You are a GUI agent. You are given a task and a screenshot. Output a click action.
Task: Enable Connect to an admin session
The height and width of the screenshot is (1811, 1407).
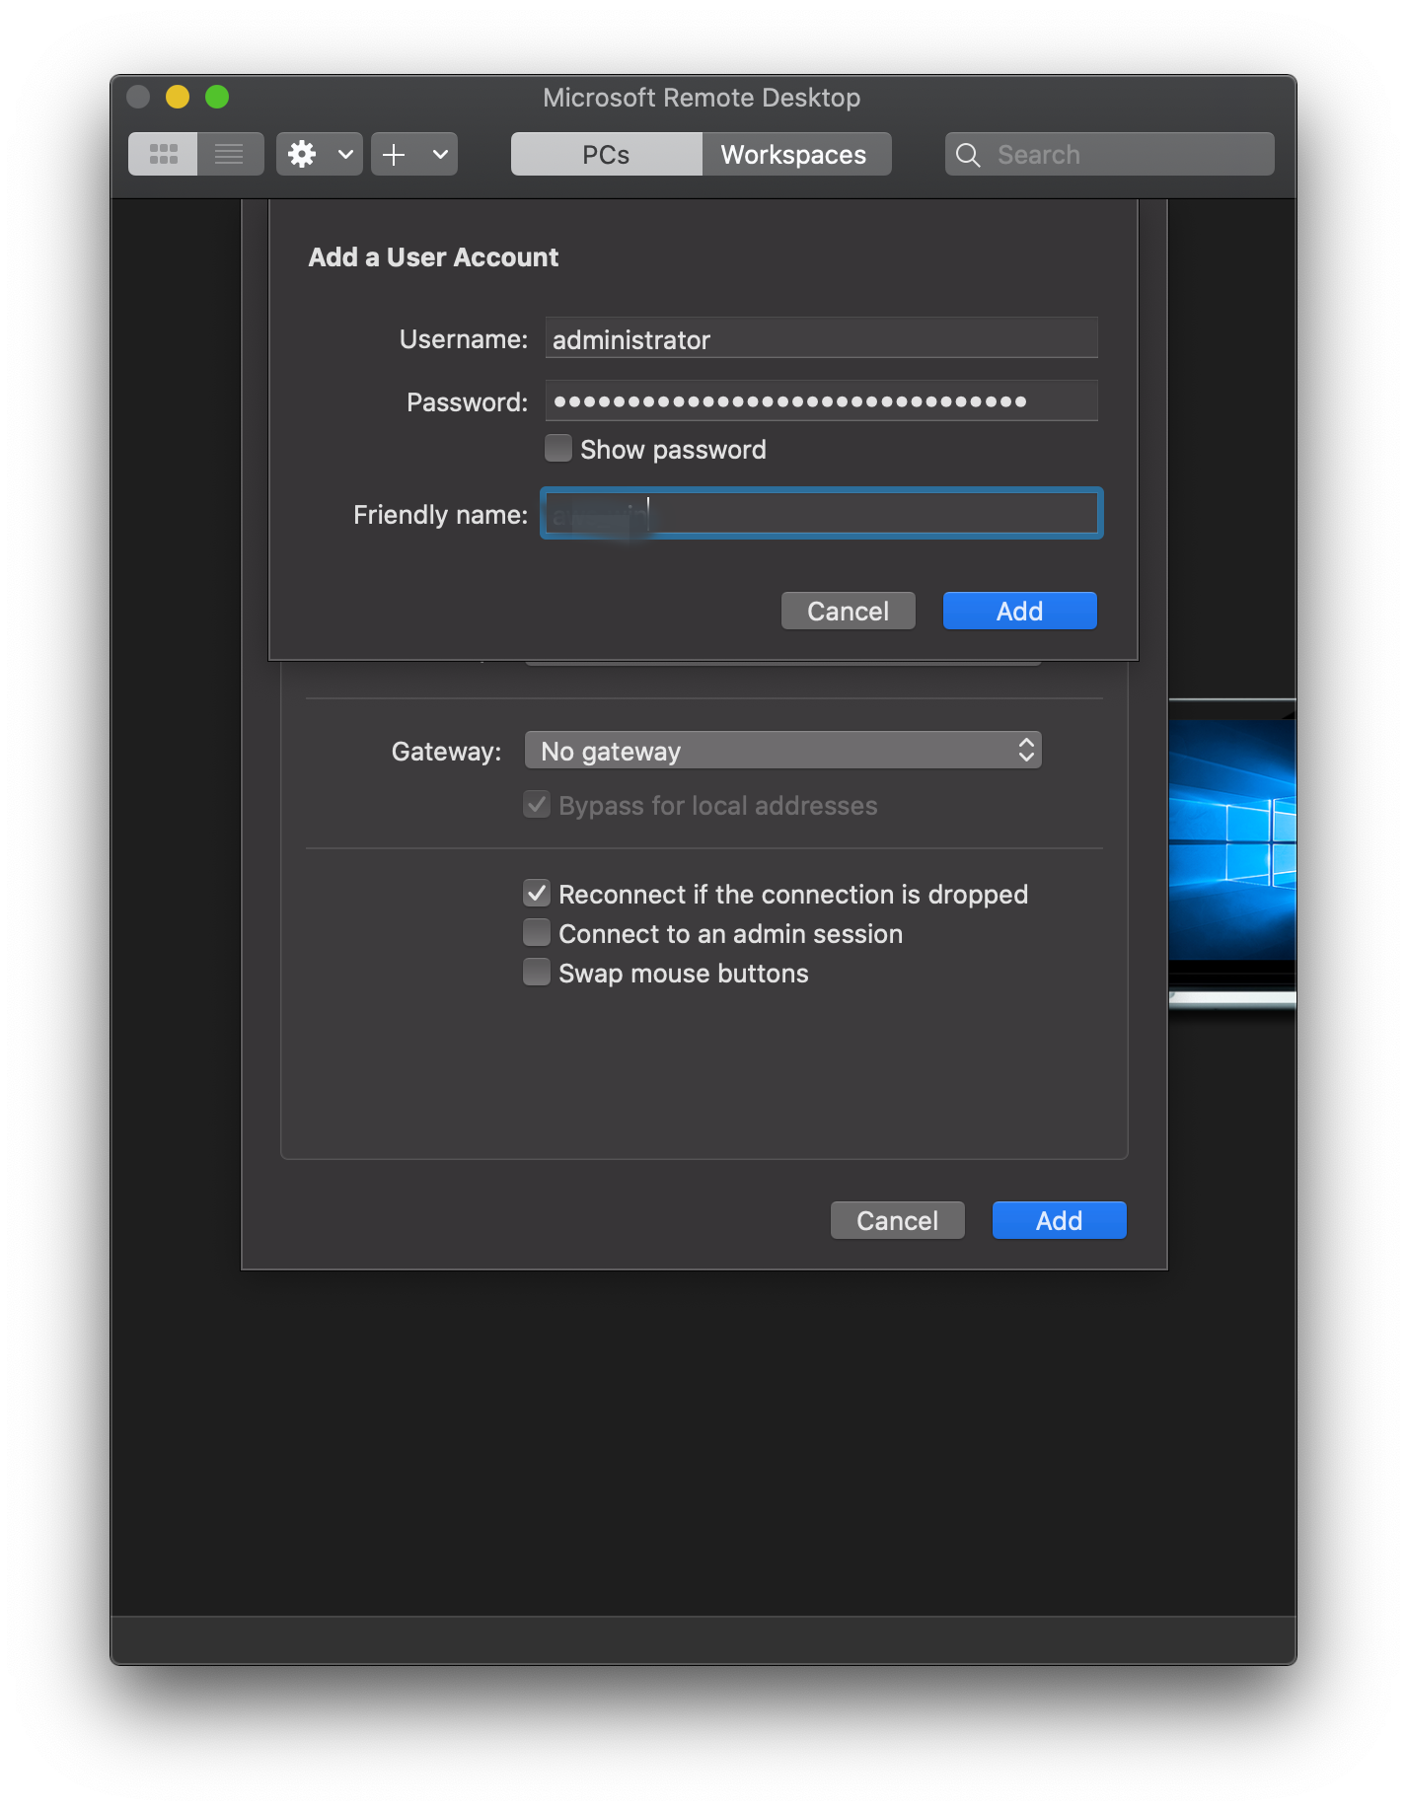pos(537,933)
